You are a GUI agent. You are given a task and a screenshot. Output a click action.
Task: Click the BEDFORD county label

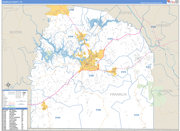(8, 8)
